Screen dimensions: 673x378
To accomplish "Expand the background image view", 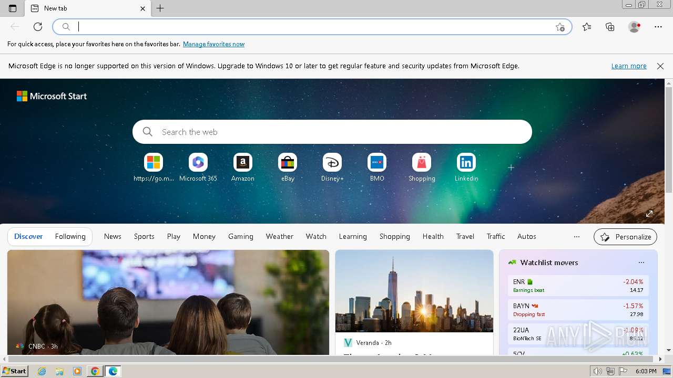I will click(x=649, y=214).
